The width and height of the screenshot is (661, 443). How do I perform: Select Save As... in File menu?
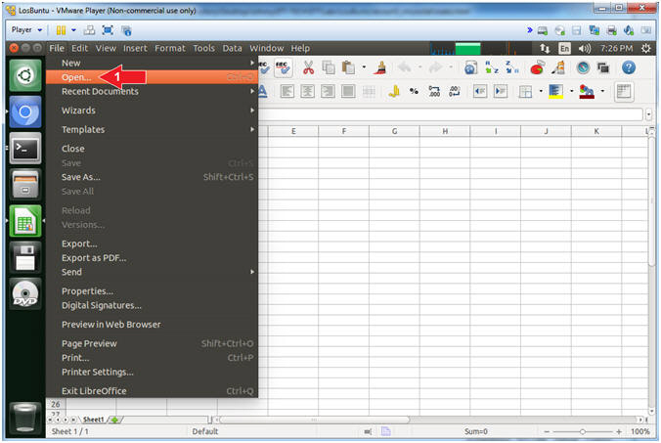coord(153,177)
